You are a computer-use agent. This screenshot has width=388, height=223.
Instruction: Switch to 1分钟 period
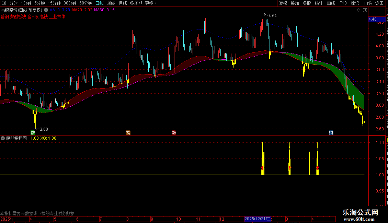click(x=26, y=3)
